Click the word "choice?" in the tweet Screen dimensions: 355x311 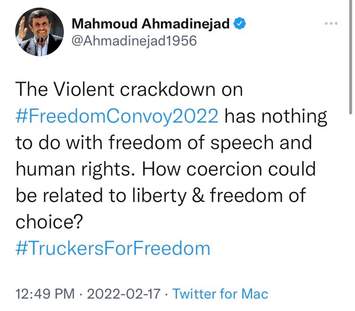[x=47, y=221]
